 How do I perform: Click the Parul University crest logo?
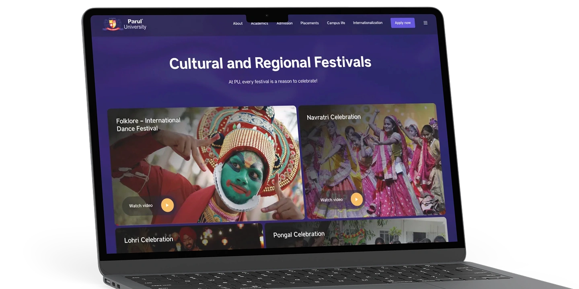(112, 24)
